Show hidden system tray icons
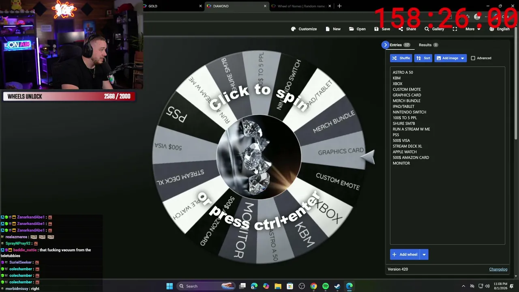Image resolution: width=519 pixels, height=292 pixels. (463, 286)
